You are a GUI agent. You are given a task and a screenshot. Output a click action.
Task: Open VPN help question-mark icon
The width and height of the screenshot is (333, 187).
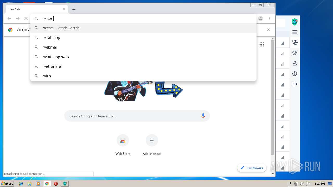tap(295, 74)
